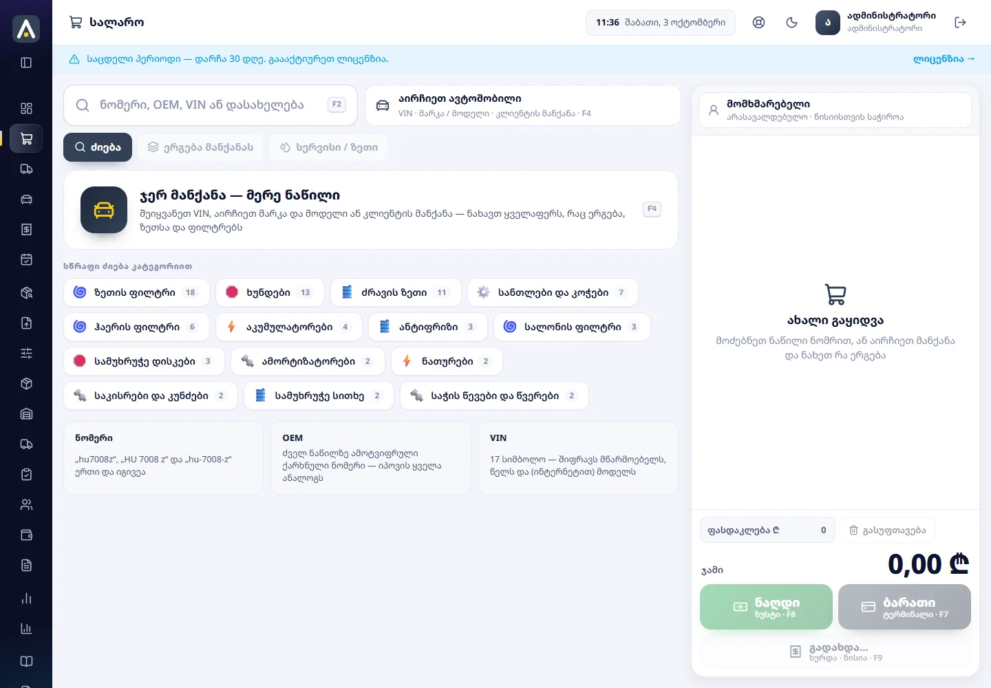
Task: Select the ძრავის ზეთი category chip
Action: coord(396,292)
